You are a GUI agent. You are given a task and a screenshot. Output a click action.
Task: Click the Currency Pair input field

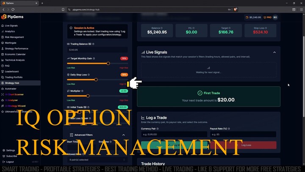coord(174,134)
